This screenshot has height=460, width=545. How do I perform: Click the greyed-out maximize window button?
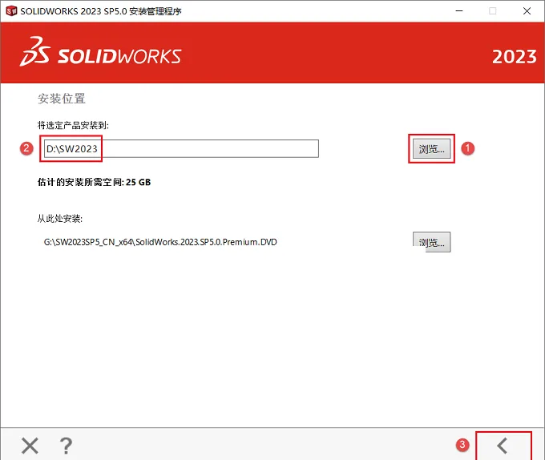point(493,11)
